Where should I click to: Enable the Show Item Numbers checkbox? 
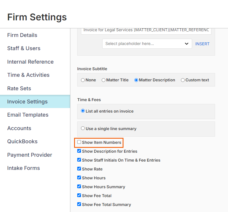click(x=79, y=142)
